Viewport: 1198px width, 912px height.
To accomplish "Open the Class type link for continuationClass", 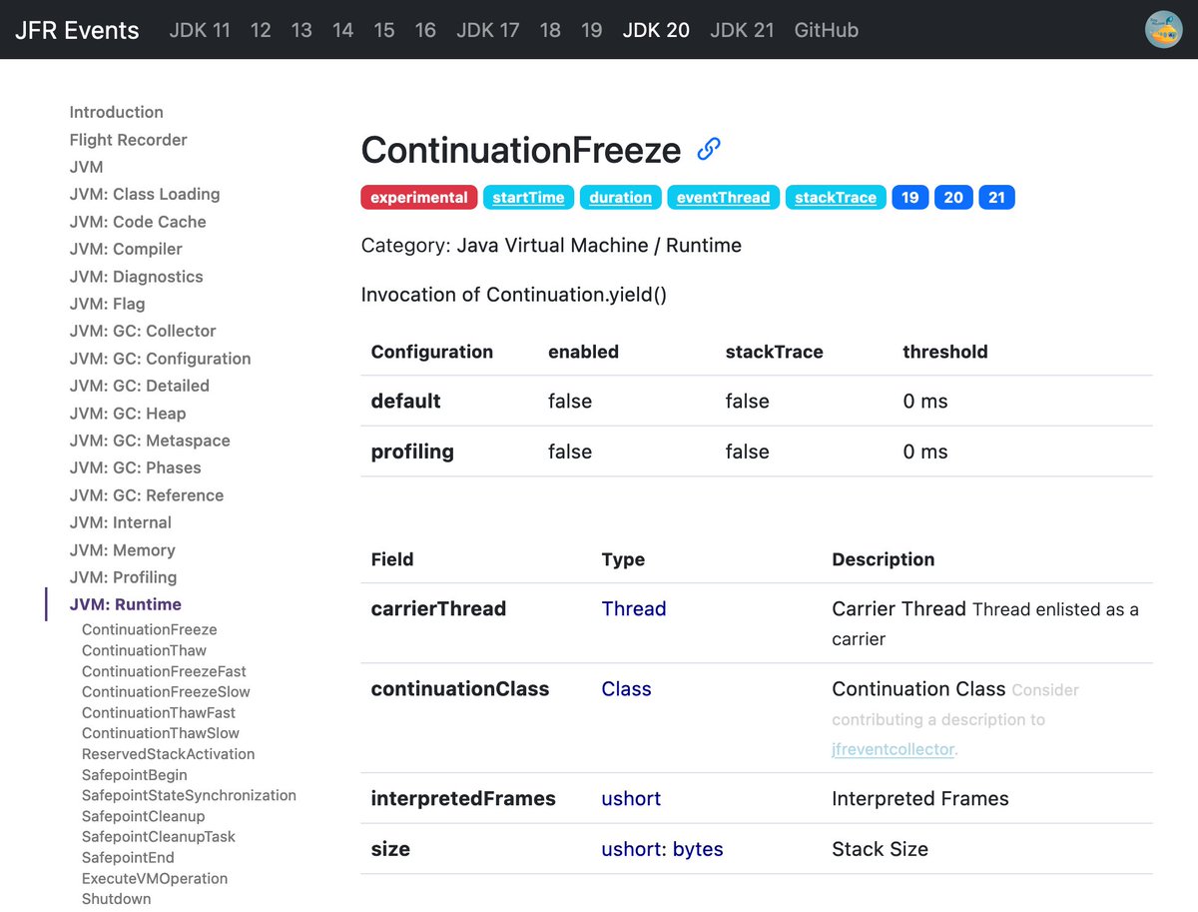I will pyautogui.click(x=626, y=689).
